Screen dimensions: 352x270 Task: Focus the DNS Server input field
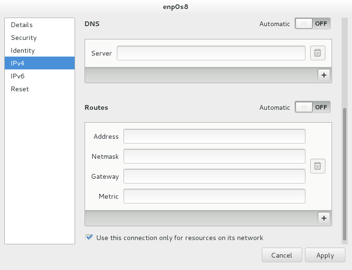coord(211,53)
